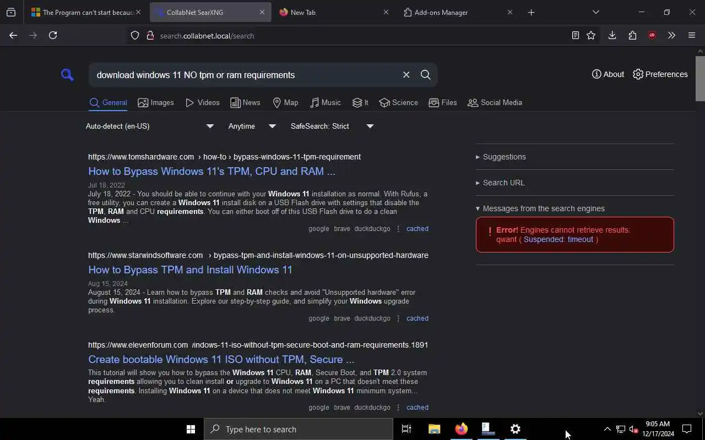705x440 pixels.
Task: Open the recent browsing Firefox View icon
Action: click(11, 12)
